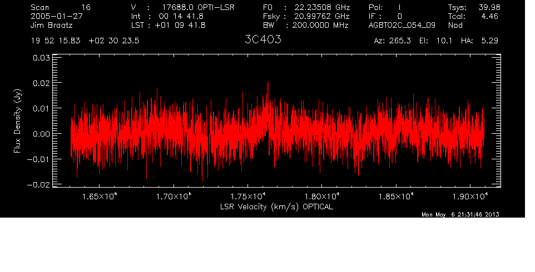Select the project ID AGBT02C_054_09
The height and width of the screenshot is (272, 535).
pos(403,26)
